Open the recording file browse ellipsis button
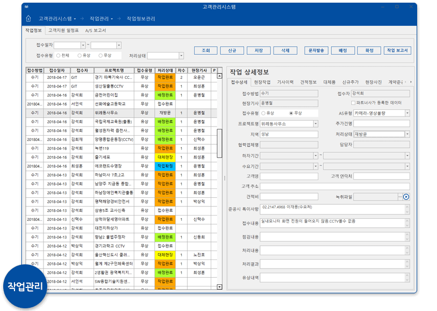 click(400, 197)
